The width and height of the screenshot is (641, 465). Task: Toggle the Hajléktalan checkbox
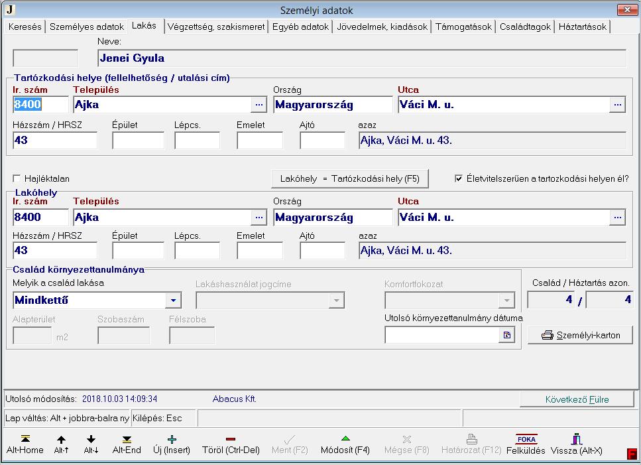pyautogui.click(x=17, y=178)
